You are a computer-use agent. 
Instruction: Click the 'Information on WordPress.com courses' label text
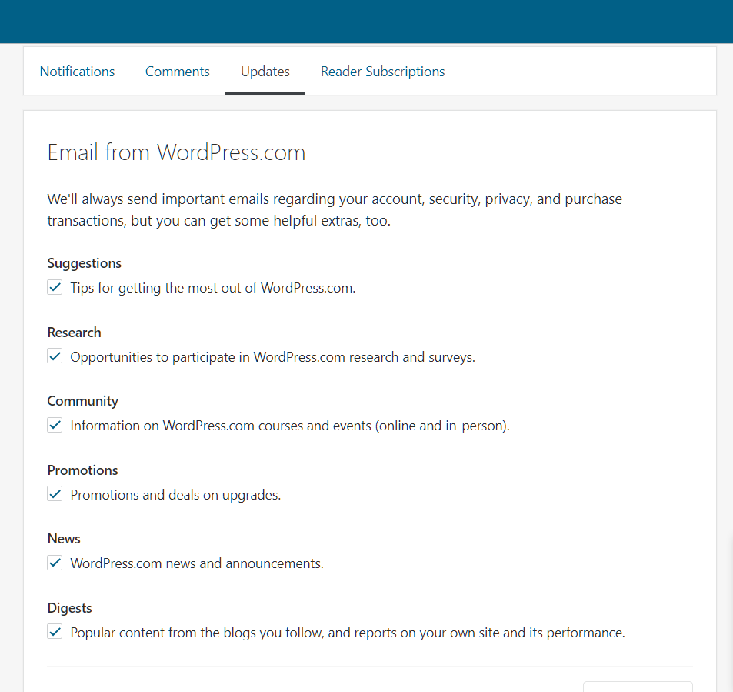289,426
